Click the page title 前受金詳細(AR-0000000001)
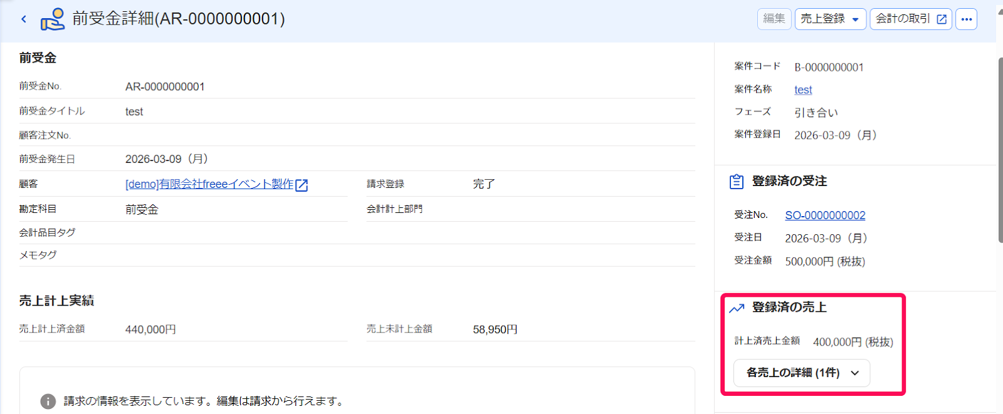The image size is (1003, 414). tap(179, 19)
